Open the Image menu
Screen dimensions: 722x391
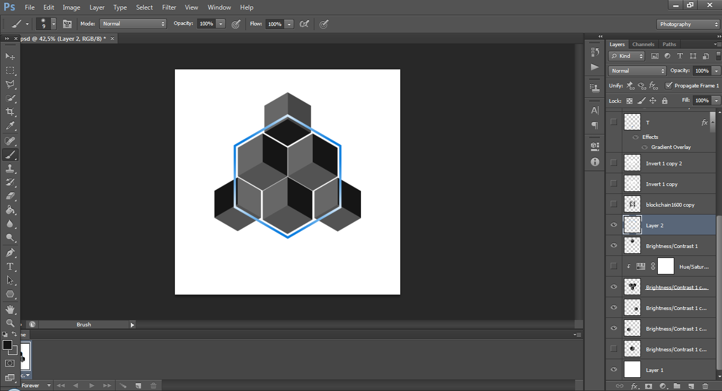72,7
